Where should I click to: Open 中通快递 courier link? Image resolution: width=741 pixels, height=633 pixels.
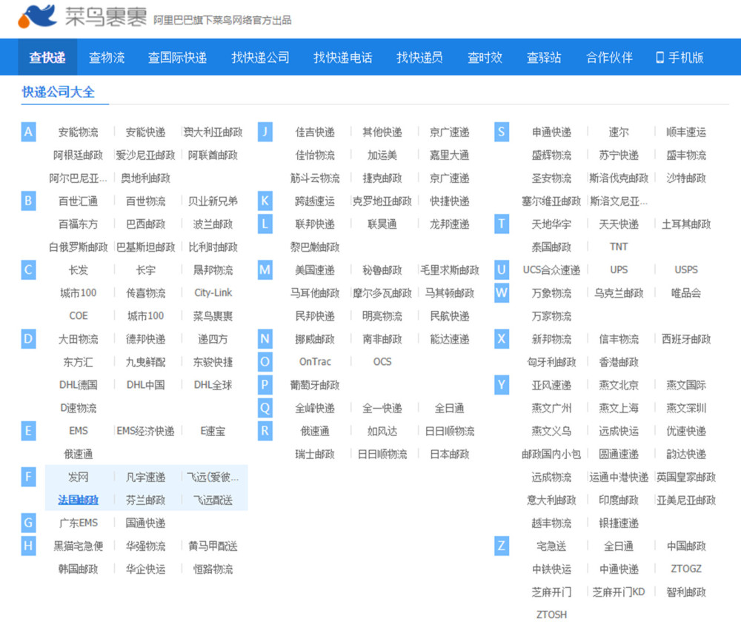pos(619,569)
